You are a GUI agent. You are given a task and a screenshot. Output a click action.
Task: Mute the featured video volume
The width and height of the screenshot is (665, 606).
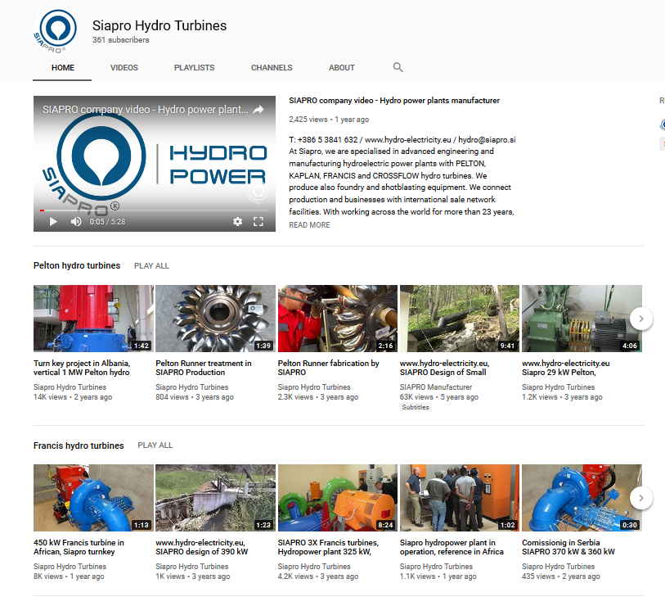pyautogui.click(x=76, y=222)
